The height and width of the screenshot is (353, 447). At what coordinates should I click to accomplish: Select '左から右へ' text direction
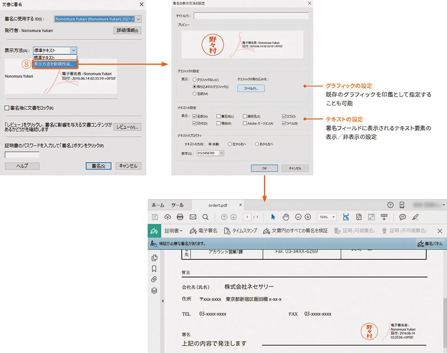(x=230, y=144)
